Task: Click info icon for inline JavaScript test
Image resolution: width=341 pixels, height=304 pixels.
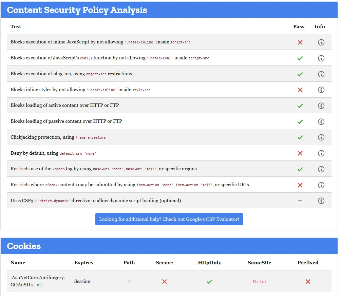Action: coord(321,42)
